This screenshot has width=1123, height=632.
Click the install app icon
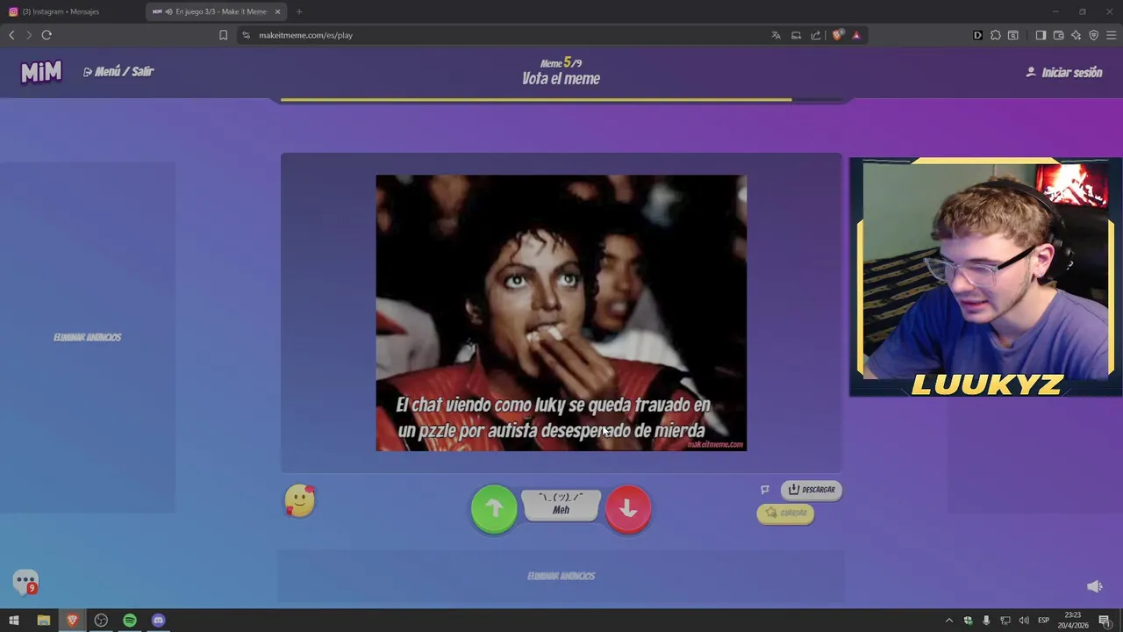tap(796, 35)
